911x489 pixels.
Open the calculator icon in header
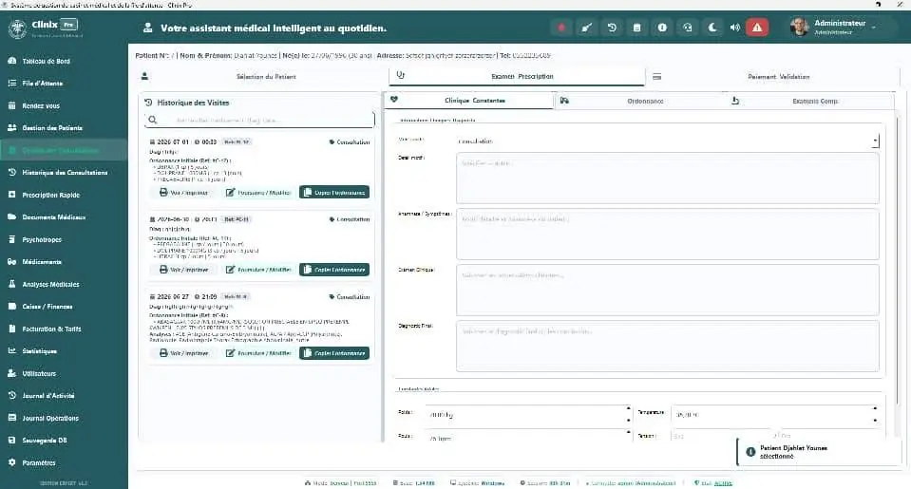coord(636,28)
